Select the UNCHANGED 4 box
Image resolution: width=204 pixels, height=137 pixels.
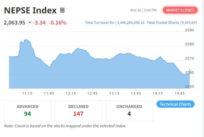tap(129, 111)
